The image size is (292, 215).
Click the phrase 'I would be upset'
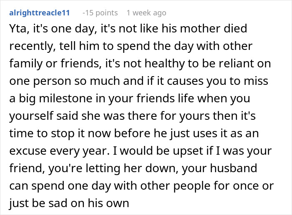(x=158, y=151)
